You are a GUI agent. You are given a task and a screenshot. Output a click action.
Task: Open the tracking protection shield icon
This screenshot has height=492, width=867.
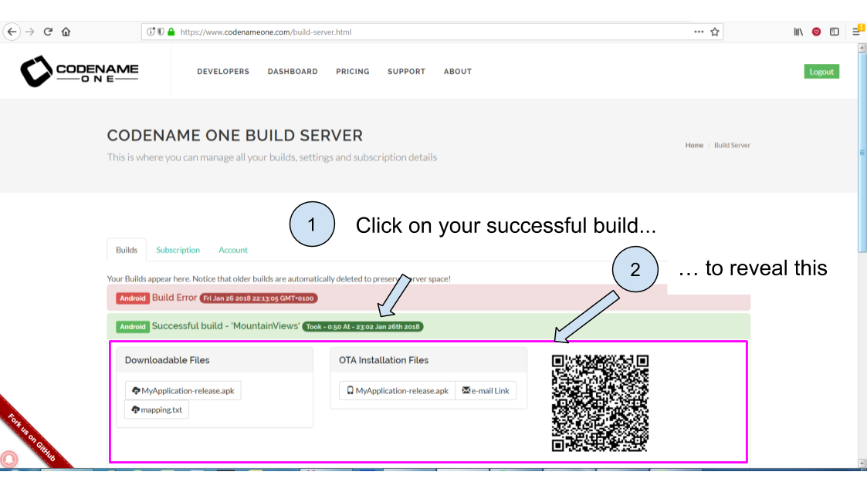[x=161, y=32]
